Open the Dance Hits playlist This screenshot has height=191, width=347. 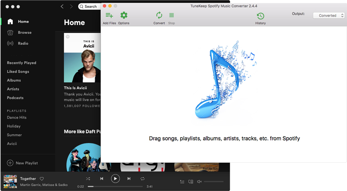17,118
